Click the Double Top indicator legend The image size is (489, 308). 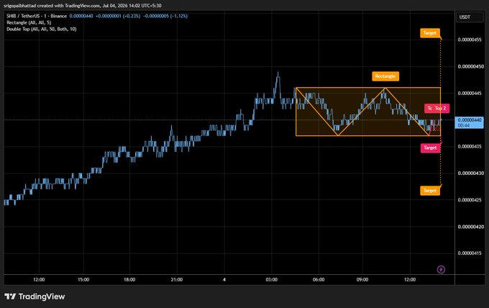(42, 29)
